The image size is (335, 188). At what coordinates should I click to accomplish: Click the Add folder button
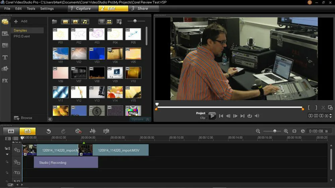(21, 21)
